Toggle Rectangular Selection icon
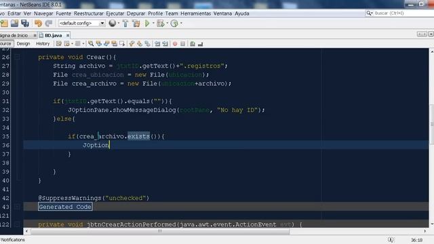 [122, 43]
